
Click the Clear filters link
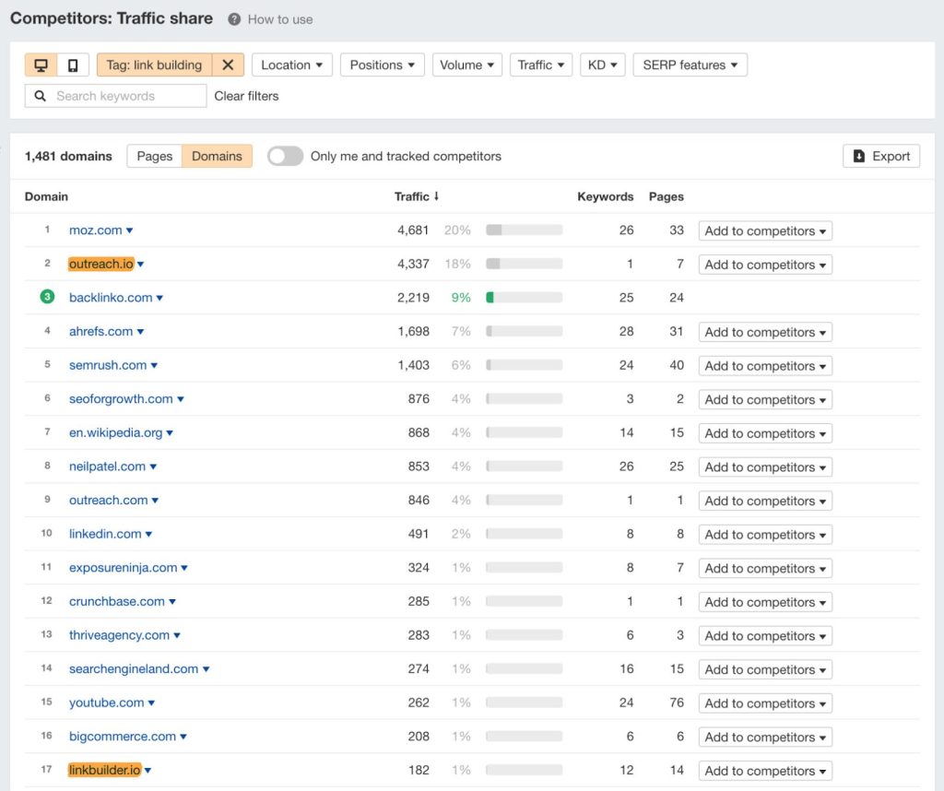click(245, 95)
